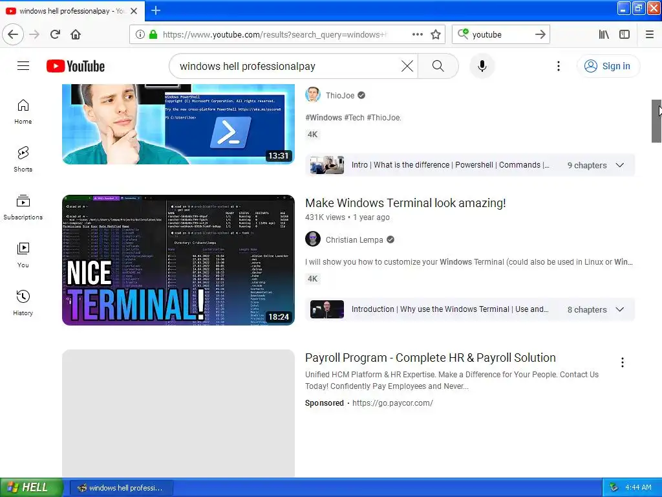
Task: Open video Make Windows Terminal look amazing!
Action: [x=405, y=203]
